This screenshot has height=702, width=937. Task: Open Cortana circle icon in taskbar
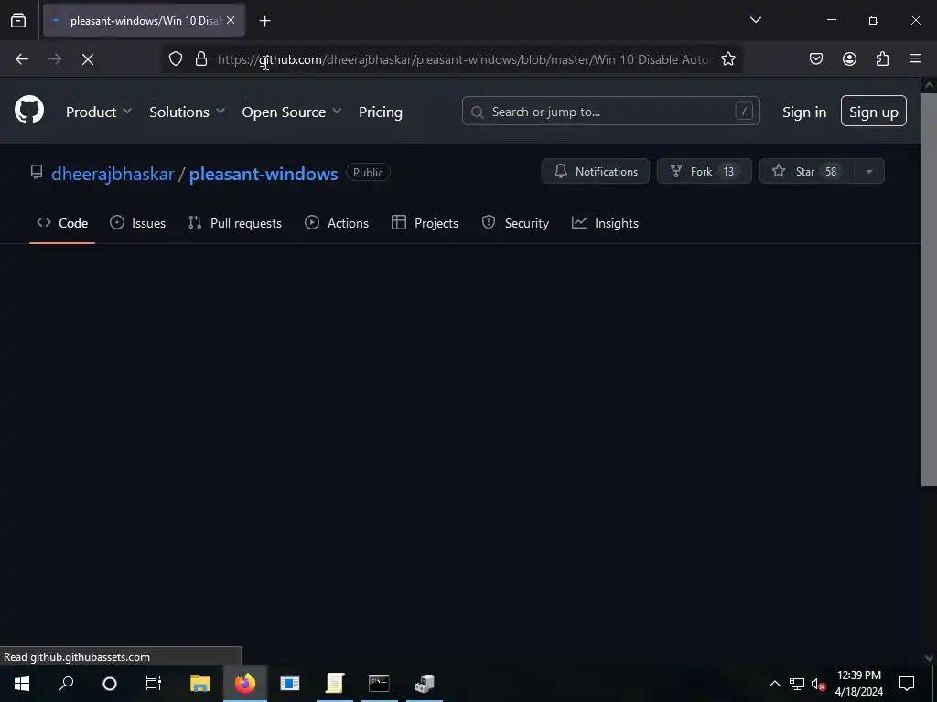pyautogui.click(x=110, y=684)
